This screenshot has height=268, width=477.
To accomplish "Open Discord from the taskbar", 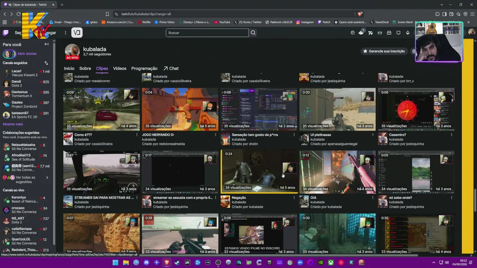I will point(146,262).
